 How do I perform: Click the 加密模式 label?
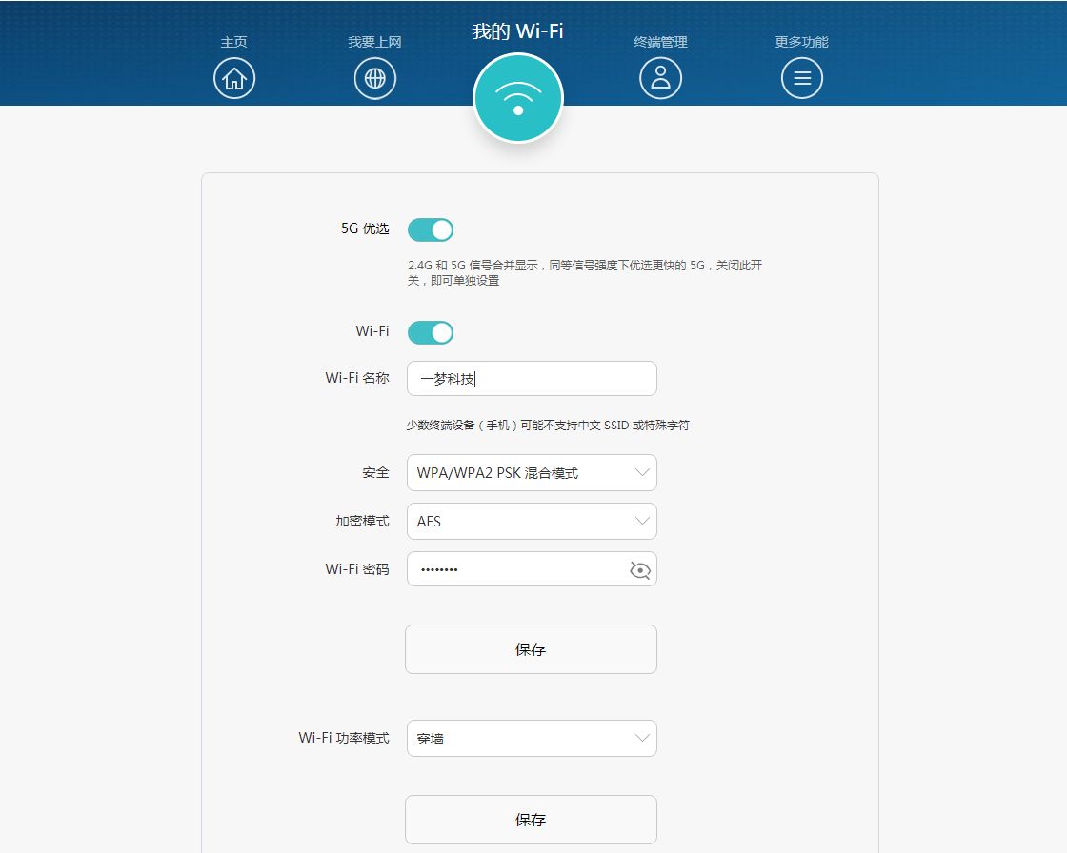click(x=362, y=521)
